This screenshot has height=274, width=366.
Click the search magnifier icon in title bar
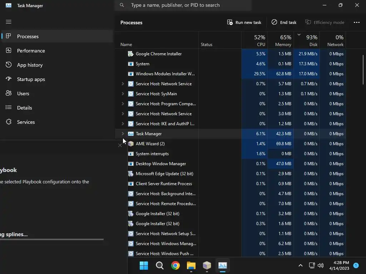point(122,5)
